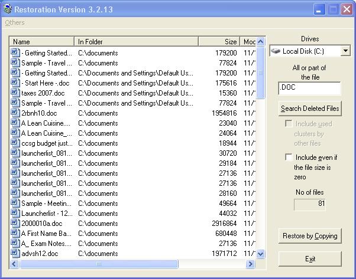Select Word icon of A First Name Ba file
The height and width of the screenshot is (279, 356).
pos(15,233)
